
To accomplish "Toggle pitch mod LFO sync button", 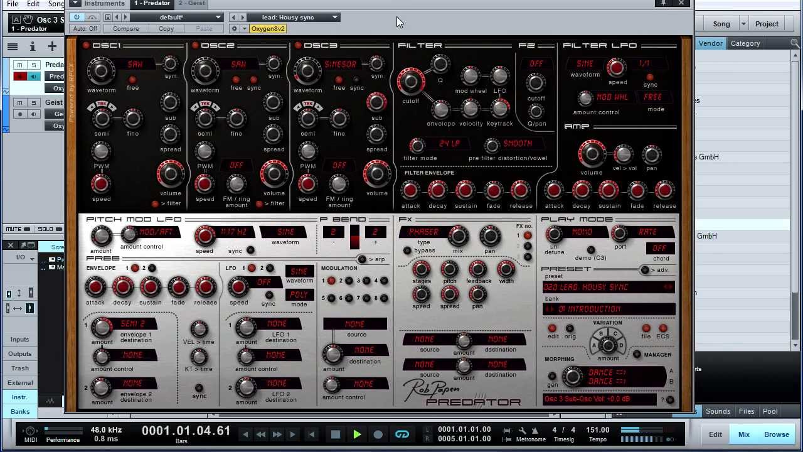I will coord(250,250).
